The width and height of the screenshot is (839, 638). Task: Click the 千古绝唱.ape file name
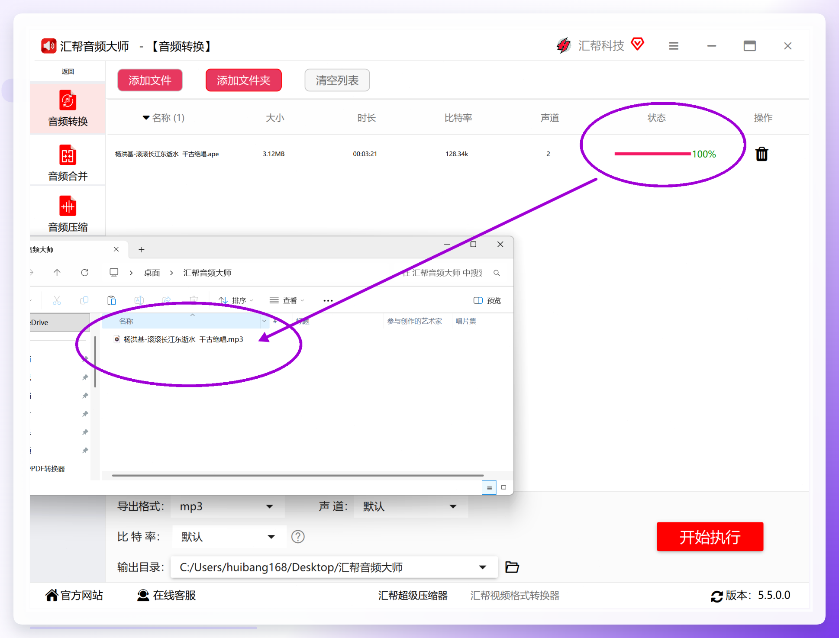(x=167, y=154)
